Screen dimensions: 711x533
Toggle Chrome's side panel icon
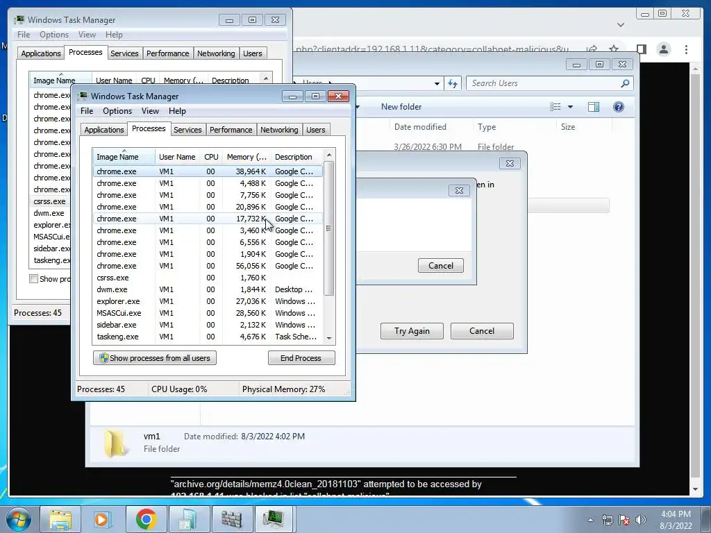point(641,49)
